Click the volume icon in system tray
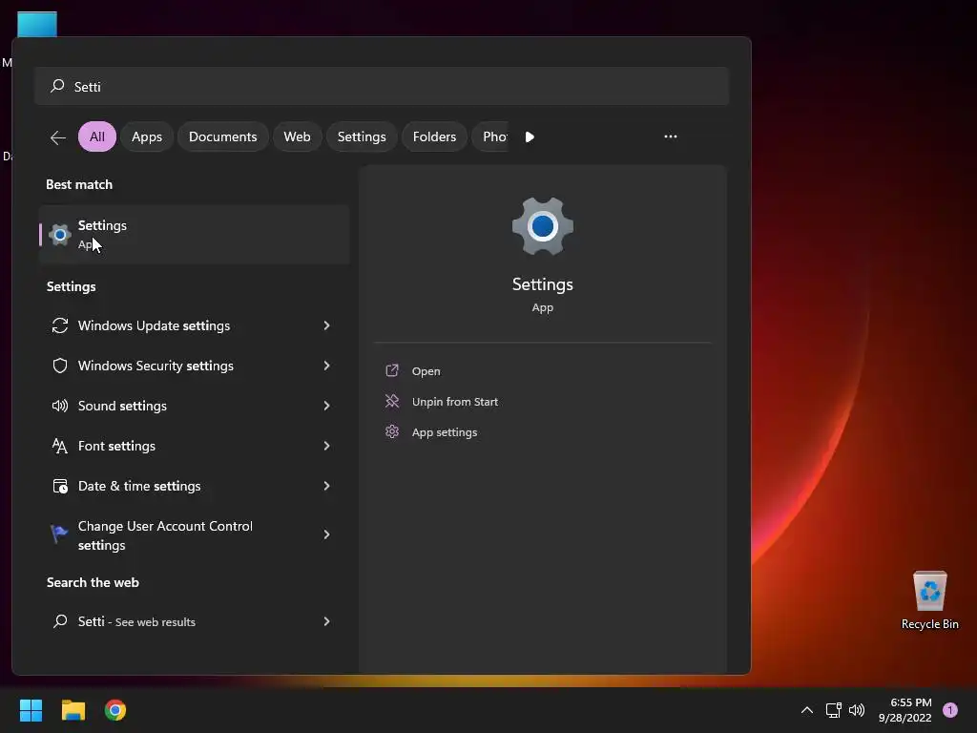Image resolution: width=977 pixels, height=733 pixels. click(857, 710)
